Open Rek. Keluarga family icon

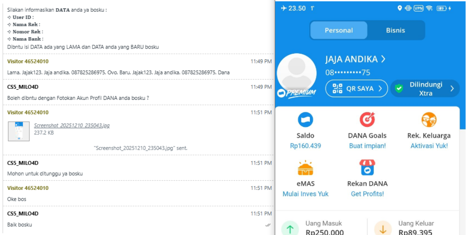[x=429, y=120]
